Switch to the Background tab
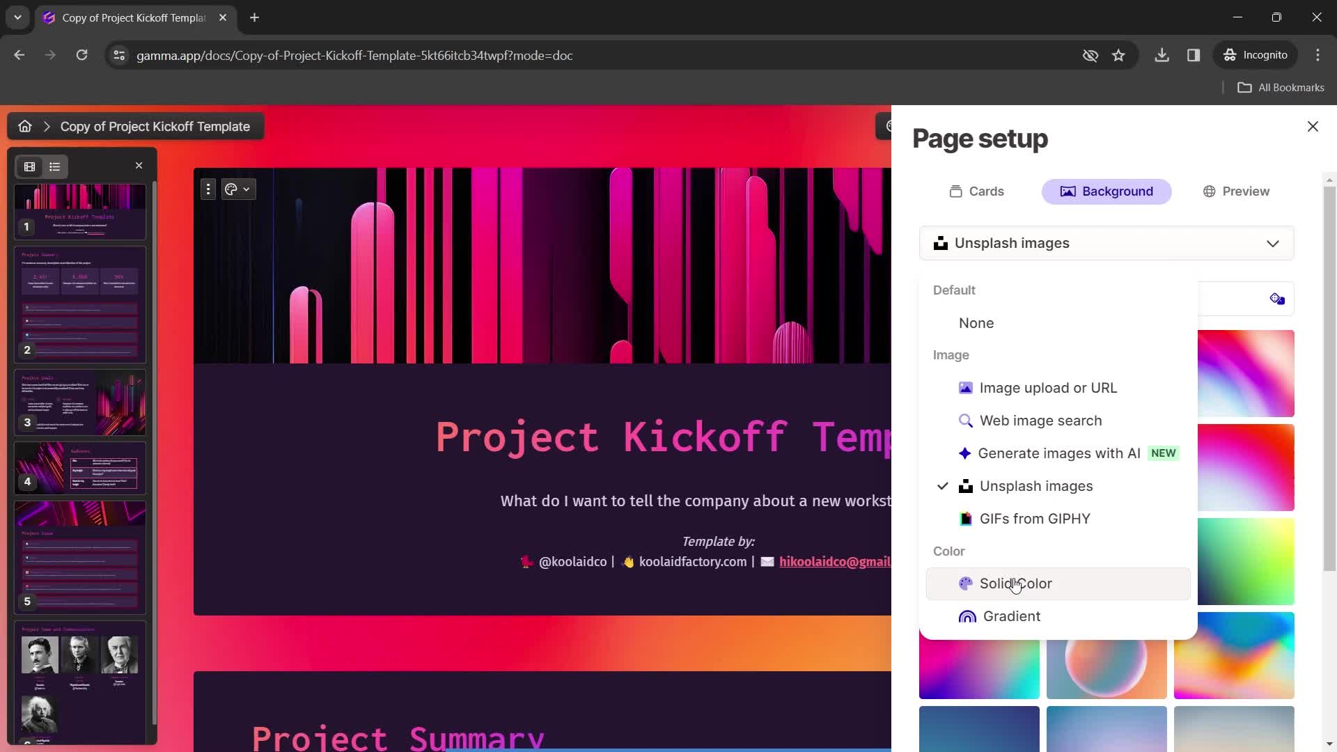Image resolution: width=1337 pixels, height=752 pixels. pos(1107,191)
